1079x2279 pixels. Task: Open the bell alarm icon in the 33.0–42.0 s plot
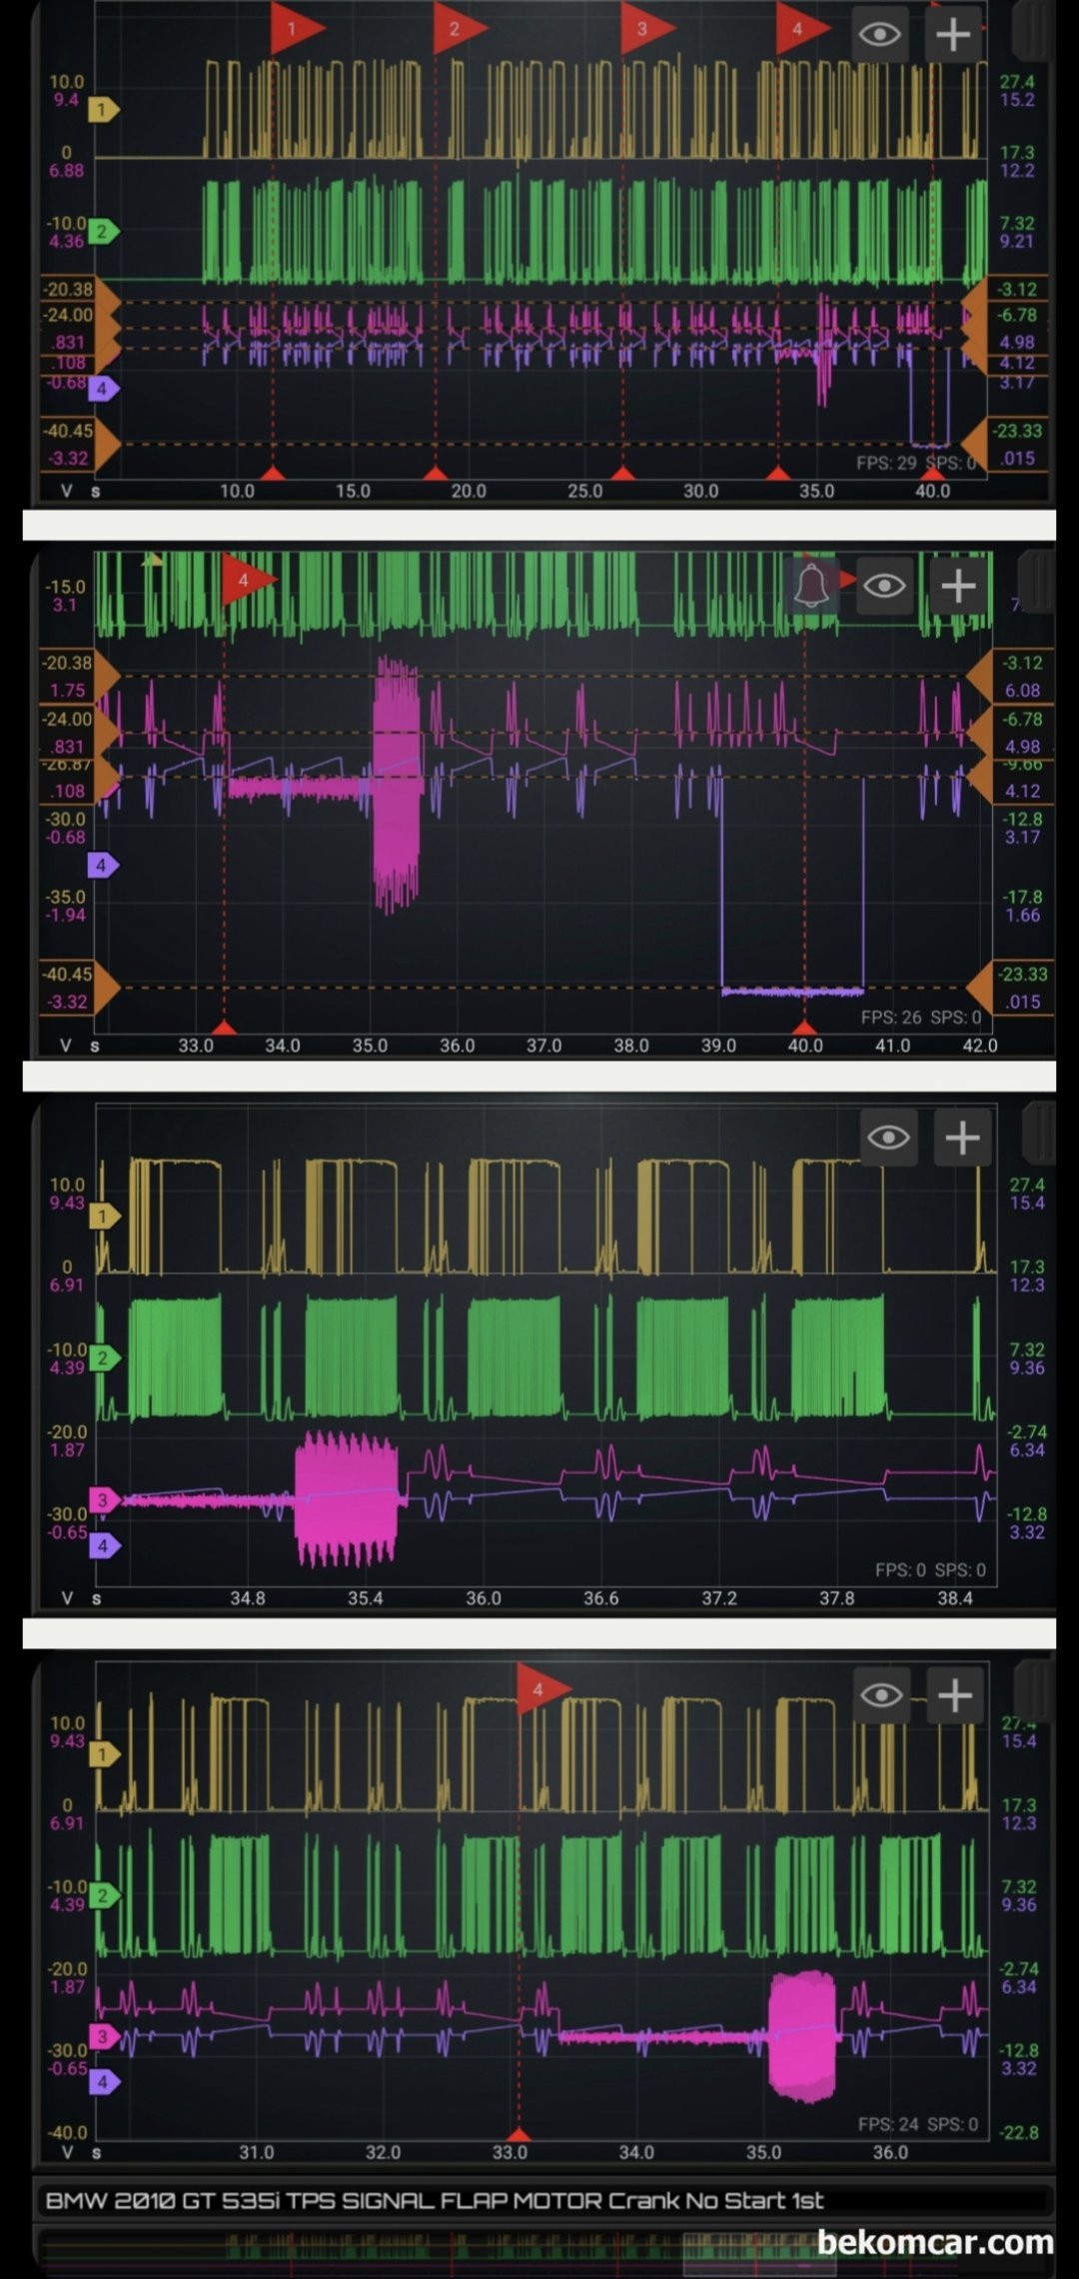[812, 586]
